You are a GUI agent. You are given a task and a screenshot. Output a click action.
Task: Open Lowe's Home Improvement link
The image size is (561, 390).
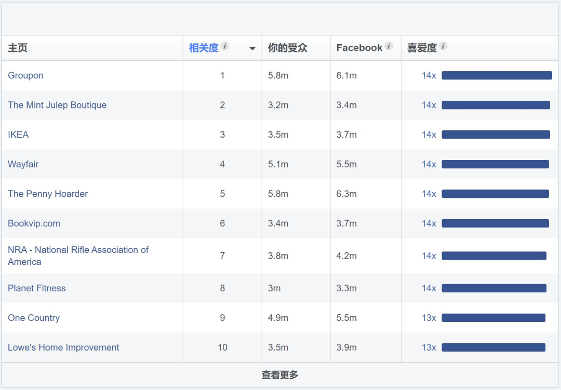[63, 347]
